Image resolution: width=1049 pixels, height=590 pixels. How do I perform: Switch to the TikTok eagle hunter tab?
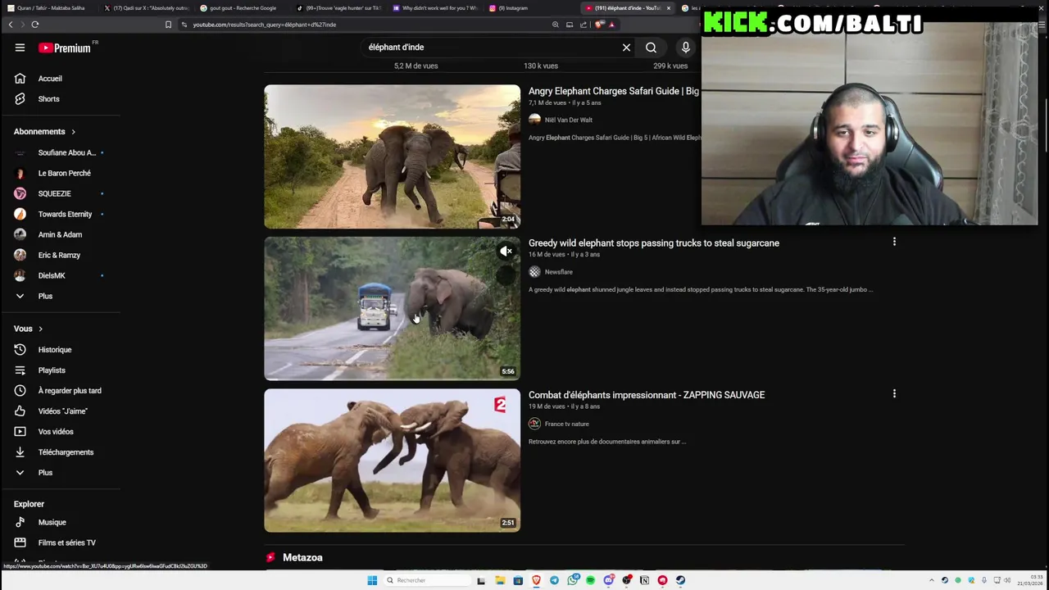pos(338,8)
